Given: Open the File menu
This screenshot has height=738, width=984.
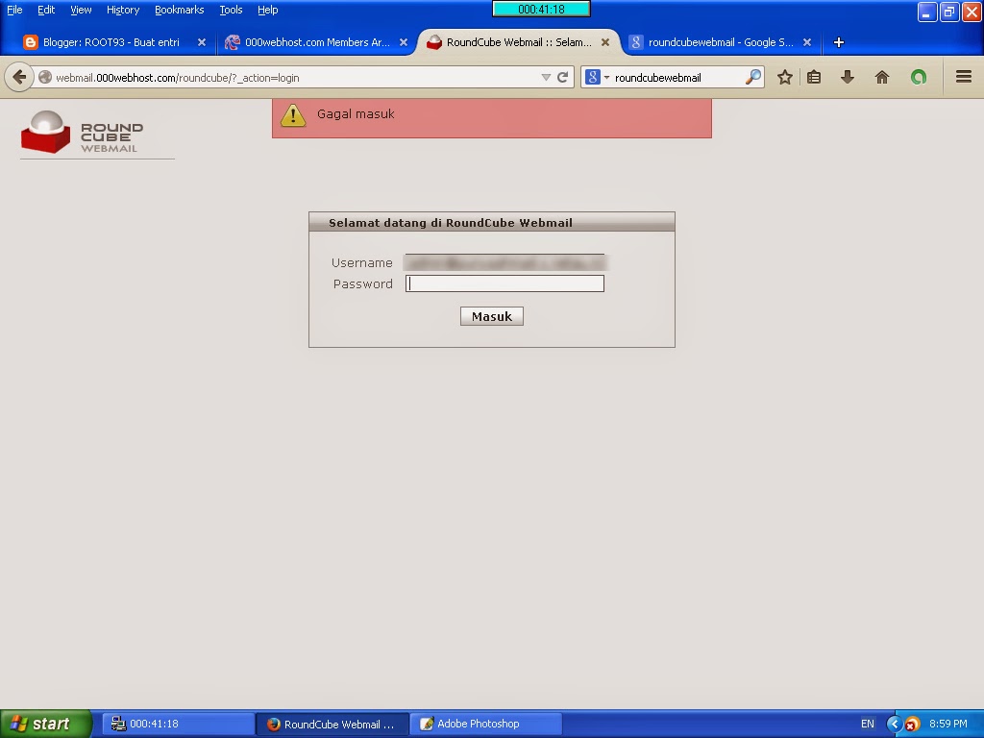Looking at the screenshot, I should (14, 10).
